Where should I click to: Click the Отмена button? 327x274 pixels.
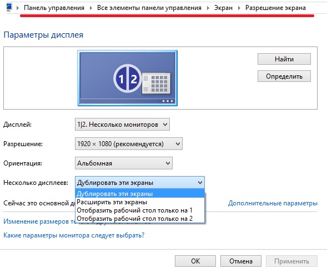[241, 261]
